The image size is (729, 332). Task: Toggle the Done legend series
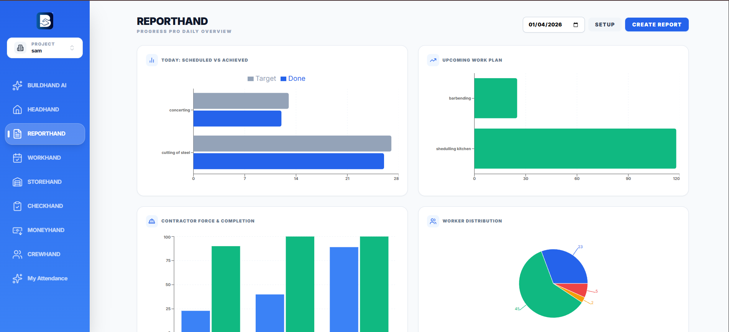click(293, 79)
